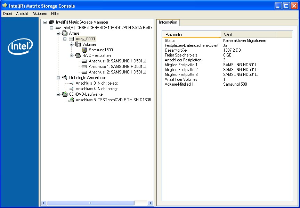300x208 pixels.
Task: Select Anschluss 2: SAMSUNG HD501LJ label
Action: [117, 72]
